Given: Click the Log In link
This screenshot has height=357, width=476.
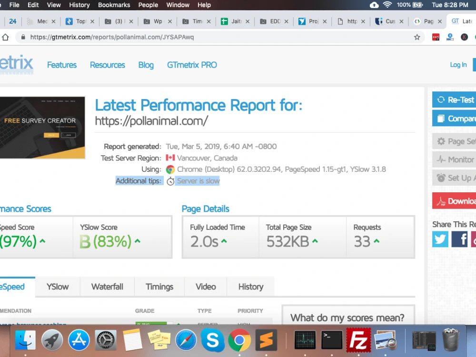Looking at the screenshot, I should 458,65.
